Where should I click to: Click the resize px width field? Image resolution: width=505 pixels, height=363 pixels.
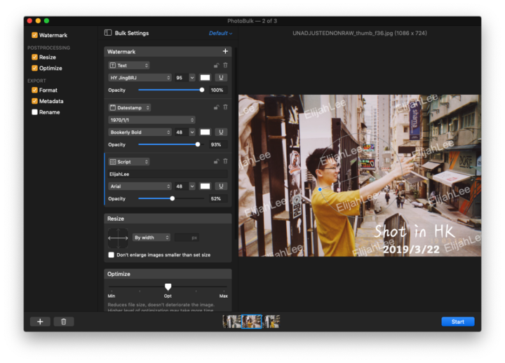(187, 238)
